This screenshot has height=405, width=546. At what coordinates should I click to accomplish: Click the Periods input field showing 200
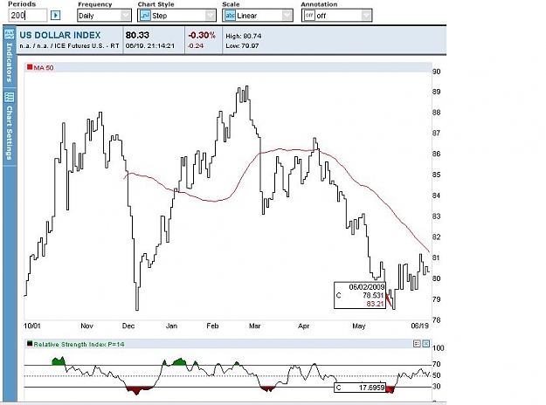[27, 16]
